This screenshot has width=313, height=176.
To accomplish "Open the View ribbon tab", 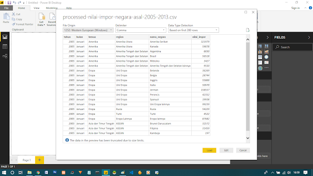I will click(37, 8).
